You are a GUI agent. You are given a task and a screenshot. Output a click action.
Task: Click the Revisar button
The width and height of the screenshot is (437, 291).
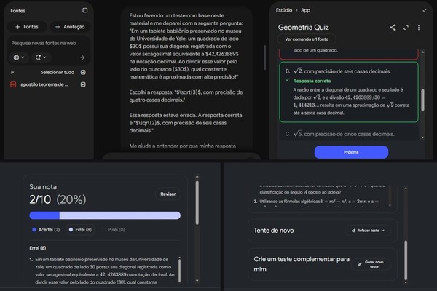(x=168, y=194)
